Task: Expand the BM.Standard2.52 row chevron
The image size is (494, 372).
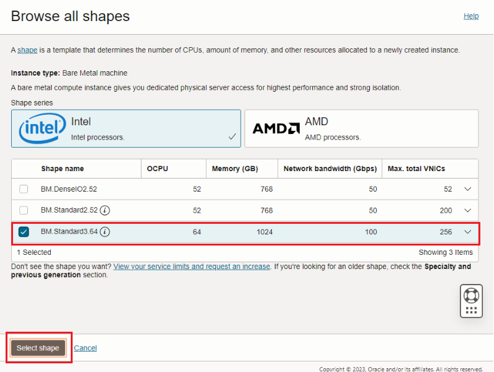Action: 468,210
